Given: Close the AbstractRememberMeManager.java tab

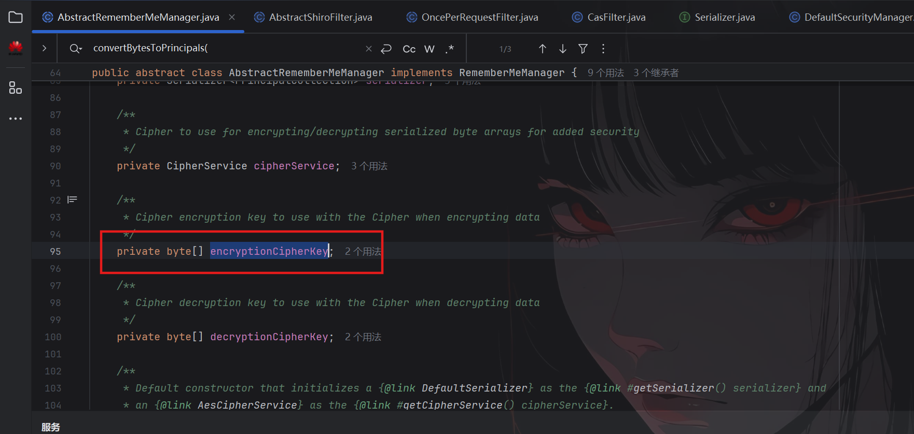Looking at the screenshot, I should tap(232, 17).
